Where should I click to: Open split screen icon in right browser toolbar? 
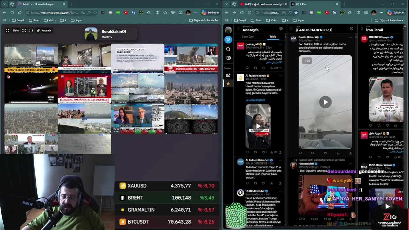click(358, 12)
